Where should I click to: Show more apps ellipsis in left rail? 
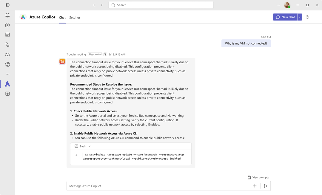point(7,74)
